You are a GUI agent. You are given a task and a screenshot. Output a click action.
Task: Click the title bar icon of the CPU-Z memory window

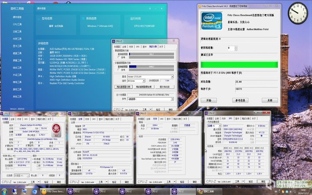click(138, 114)
